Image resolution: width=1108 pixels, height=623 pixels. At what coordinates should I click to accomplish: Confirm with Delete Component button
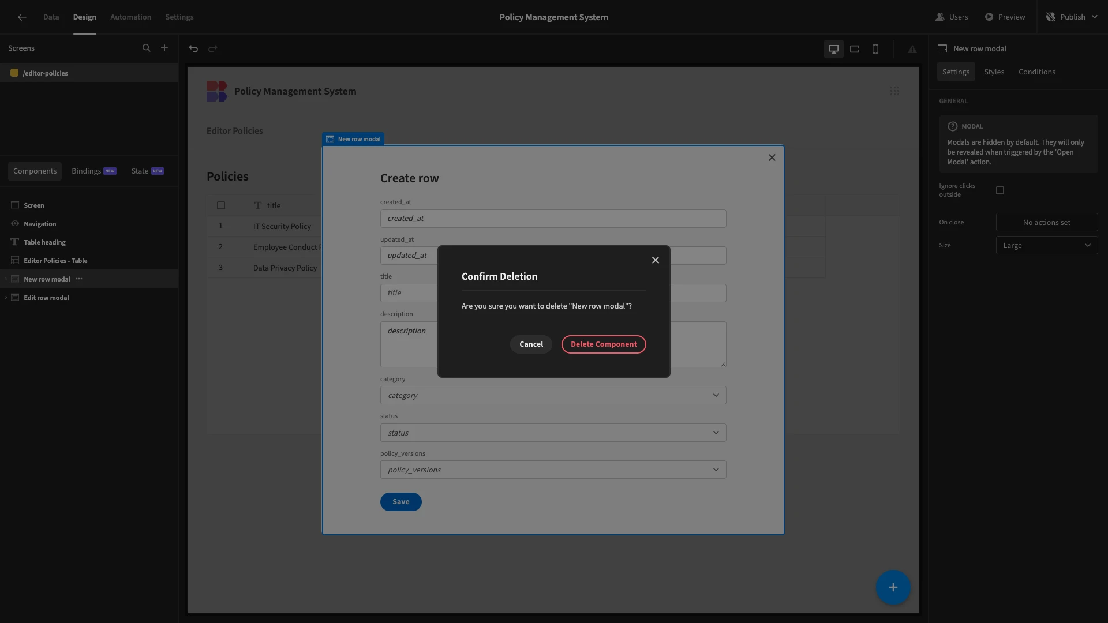[x=604, y=344]
